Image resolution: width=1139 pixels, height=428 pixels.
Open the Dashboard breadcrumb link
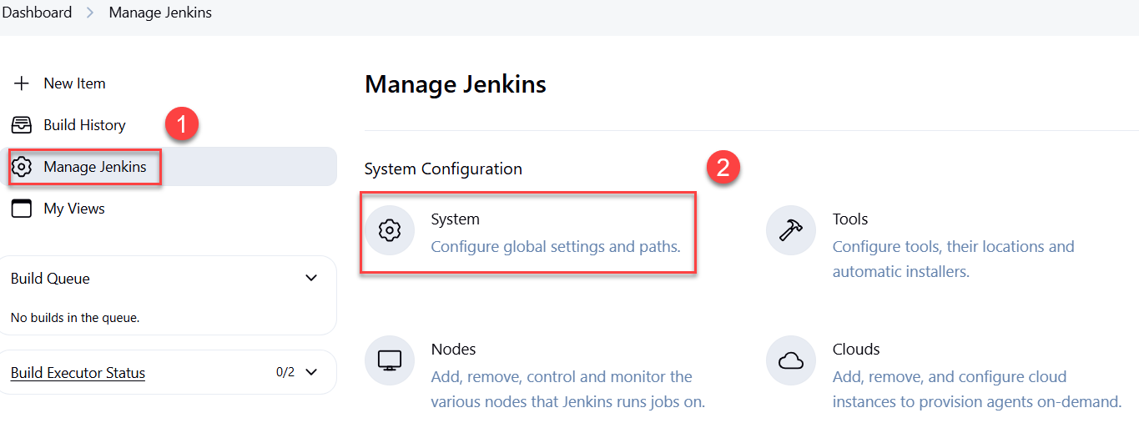[36, 13]
